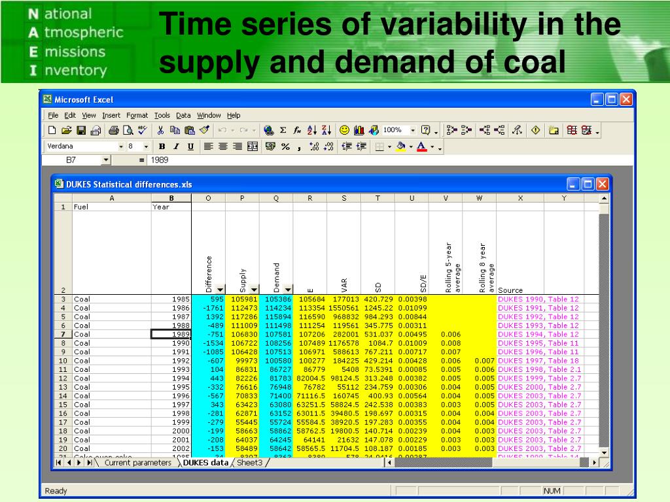Open the Paste Function fx icon
670x502 pixels.
tap(297, 130)
